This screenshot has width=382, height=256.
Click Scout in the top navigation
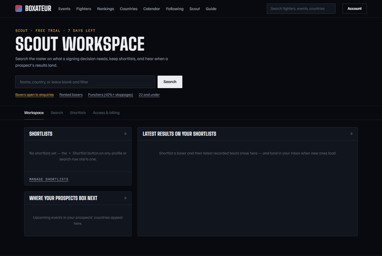(x=195, y=9)
